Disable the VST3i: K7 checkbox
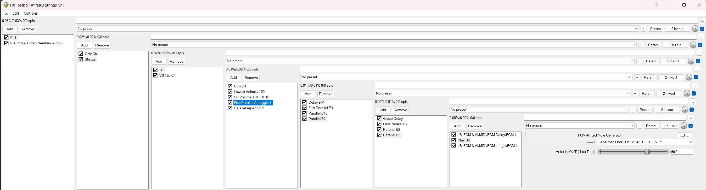706x190 pixels. [155, 75]
